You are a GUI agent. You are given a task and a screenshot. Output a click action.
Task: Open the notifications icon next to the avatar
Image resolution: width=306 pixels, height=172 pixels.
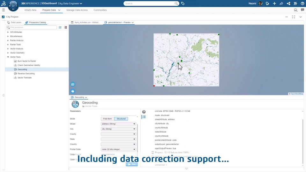(267, 4)
